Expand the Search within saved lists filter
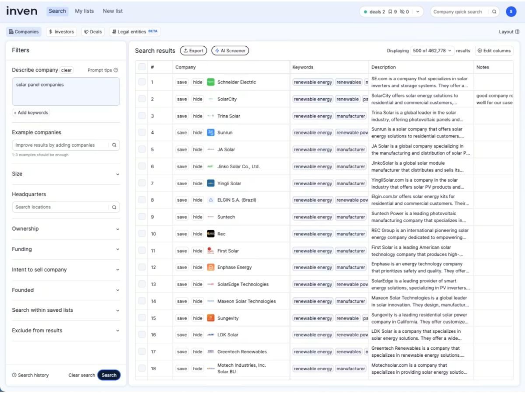The height and width of the screenshot is (393, 525). coord(66,310)
